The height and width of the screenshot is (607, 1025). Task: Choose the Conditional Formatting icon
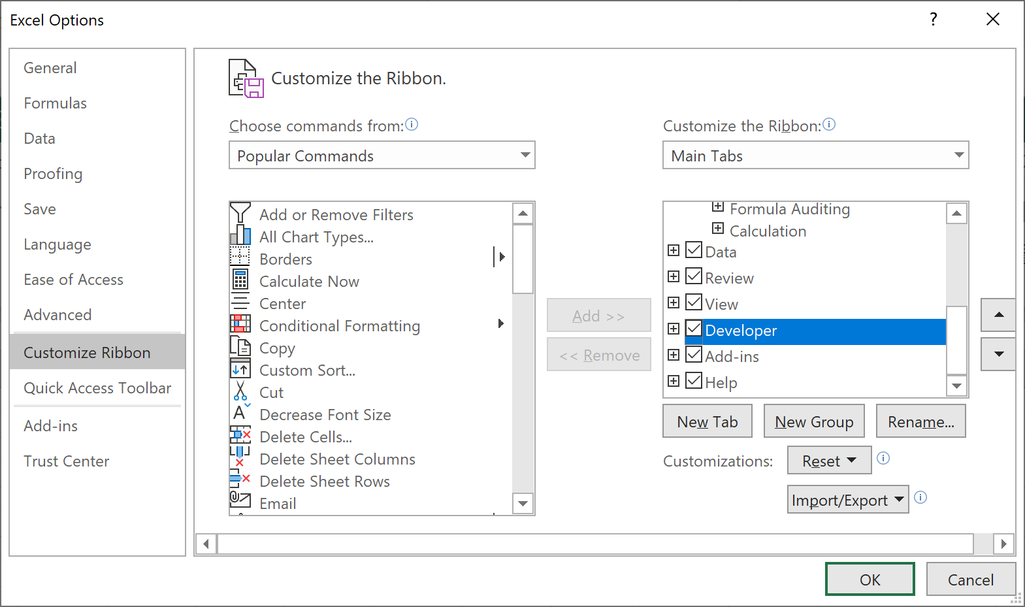click(x=240, y=324)
